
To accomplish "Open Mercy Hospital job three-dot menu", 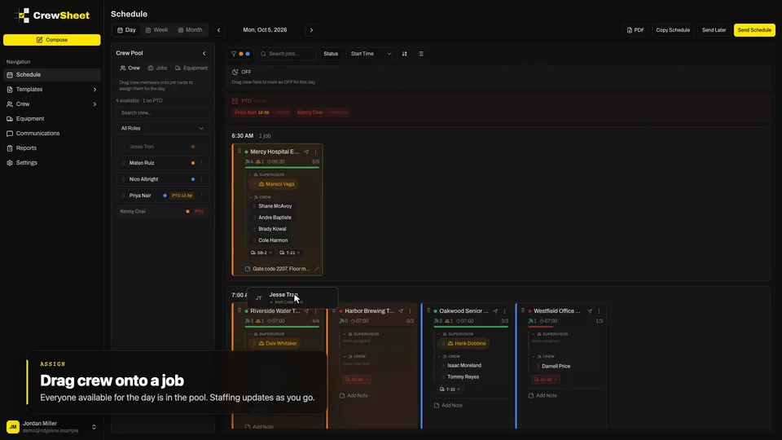I will coord(315,152).
